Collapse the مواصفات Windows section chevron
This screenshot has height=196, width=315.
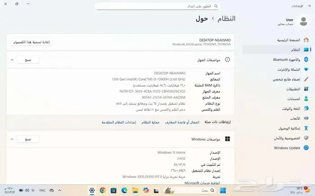[x=12, y=139]
